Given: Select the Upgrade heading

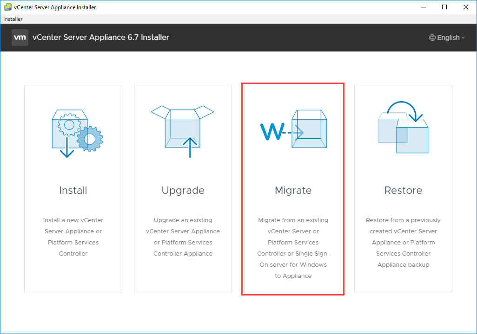Looking at the screenshot, I should [x=183, y=191].
